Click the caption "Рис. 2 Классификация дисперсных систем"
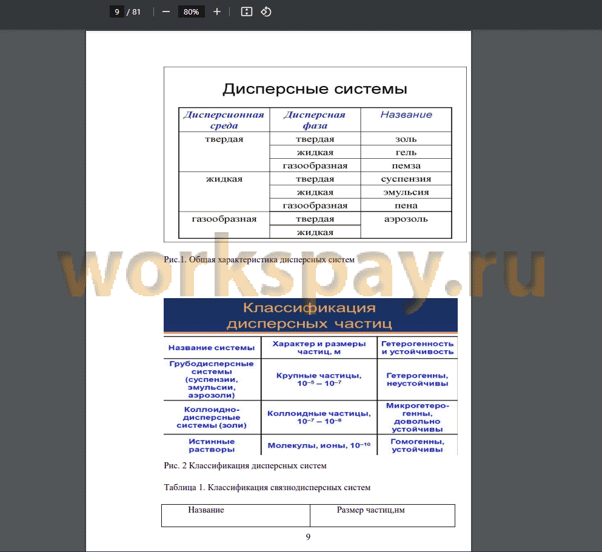 [x=245, y=466]
